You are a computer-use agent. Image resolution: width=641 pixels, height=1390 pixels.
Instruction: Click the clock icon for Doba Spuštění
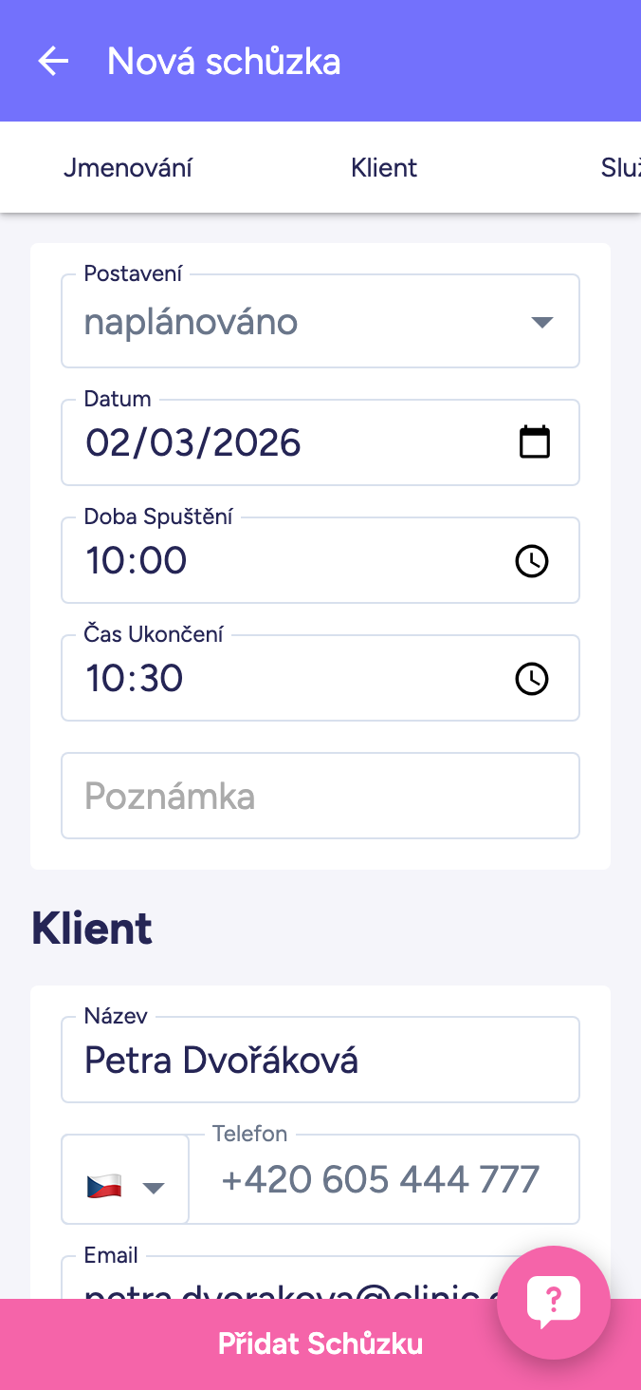point(531,561)
